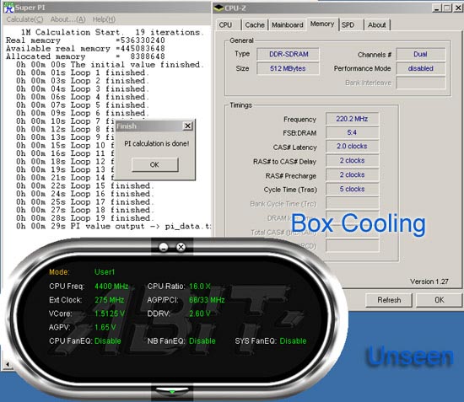
Task: Click the Super PI horizontal scrollbar left arrow
Action: pyautogui.click(x=8, y=364)
